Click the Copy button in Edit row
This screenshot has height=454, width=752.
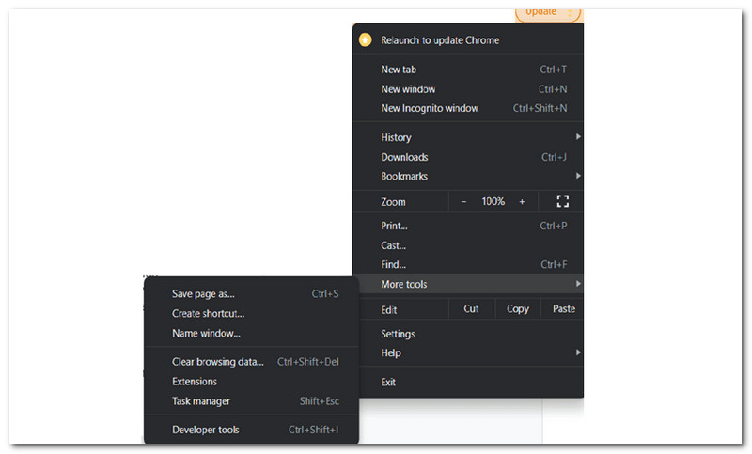(518, 309)
